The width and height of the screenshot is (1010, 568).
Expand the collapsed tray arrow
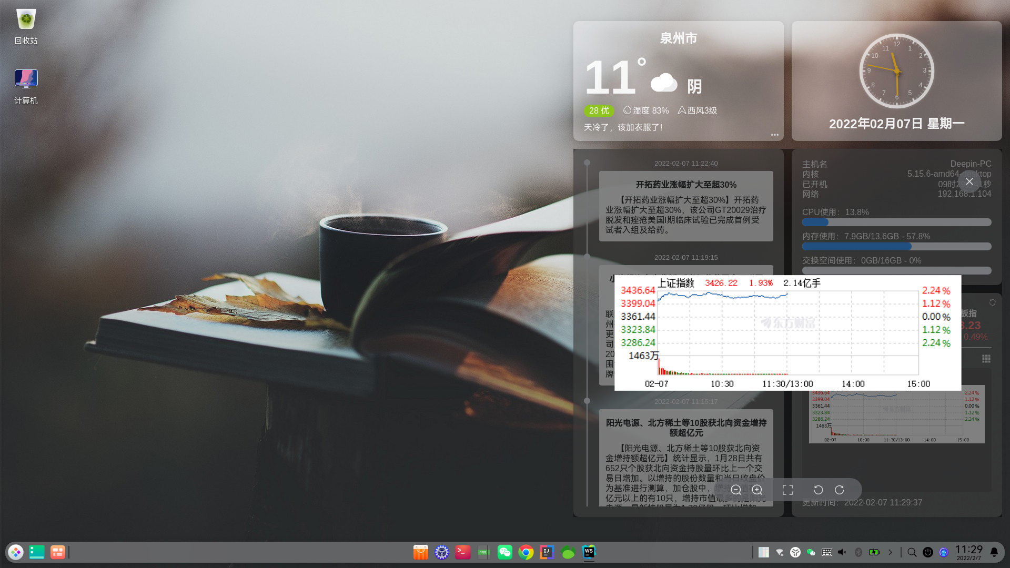pyautogui.click(x=890, y=552)
